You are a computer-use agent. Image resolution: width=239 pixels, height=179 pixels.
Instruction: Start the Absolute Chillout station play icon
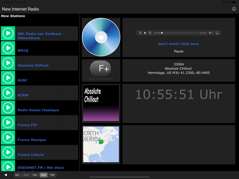[x=8, y=63]
